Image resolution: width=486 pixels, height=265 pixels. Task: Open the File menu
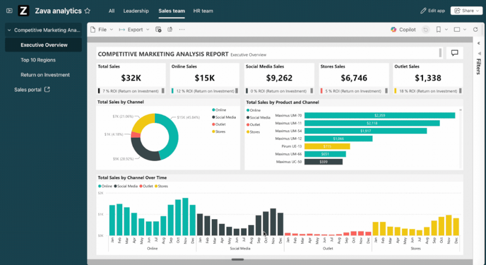[102, 30]
